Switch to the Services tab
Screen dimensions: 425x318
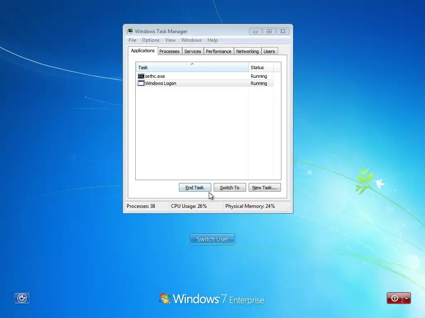pos(193,51)
